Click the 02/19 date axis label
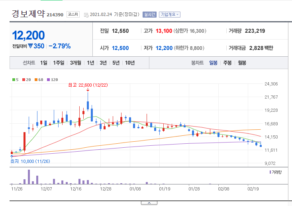292x206 pixels. pos(253,189)
